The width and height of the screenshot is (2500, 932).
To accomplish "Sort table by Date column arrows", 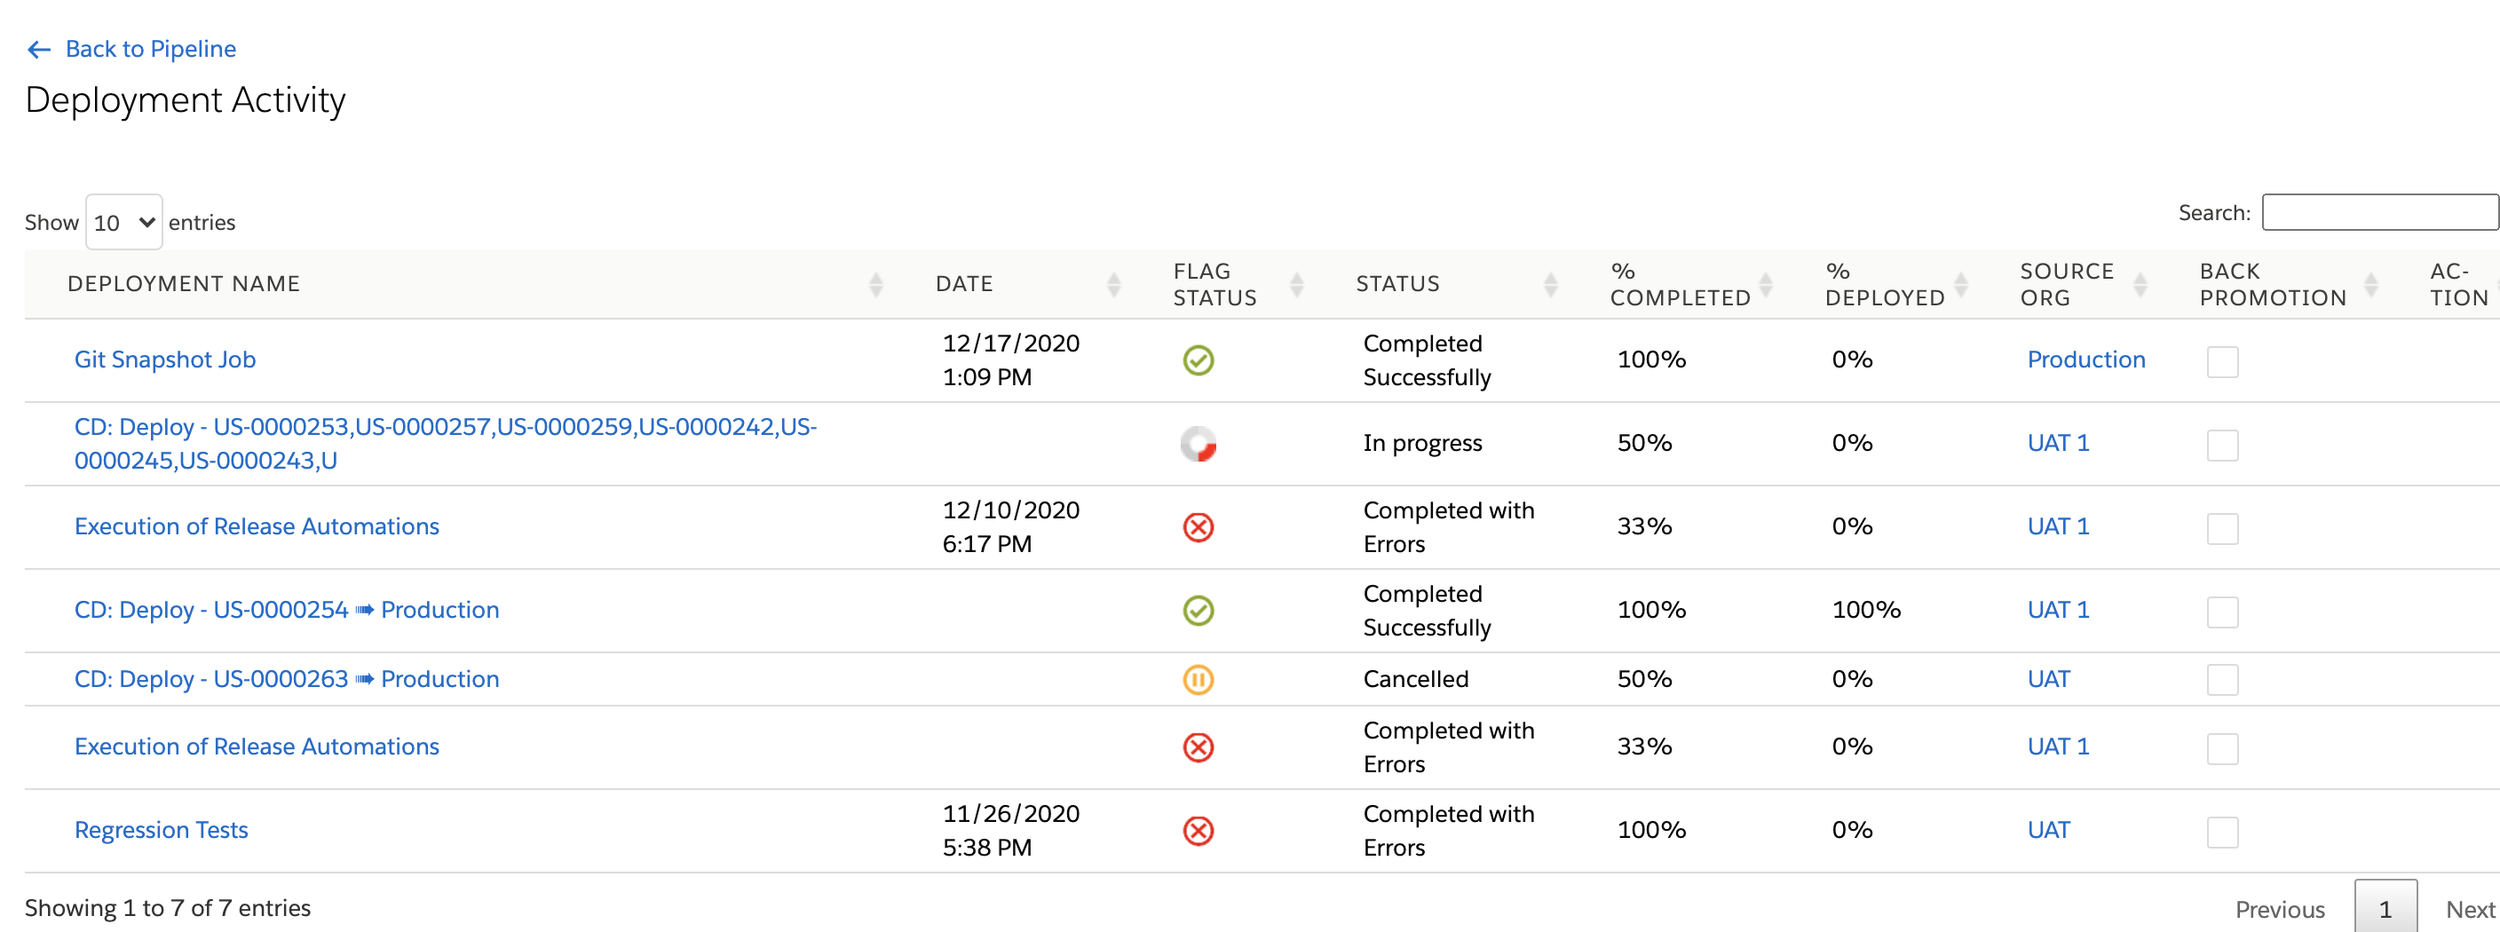I will pyautogui.click(x=1113, y=284).
